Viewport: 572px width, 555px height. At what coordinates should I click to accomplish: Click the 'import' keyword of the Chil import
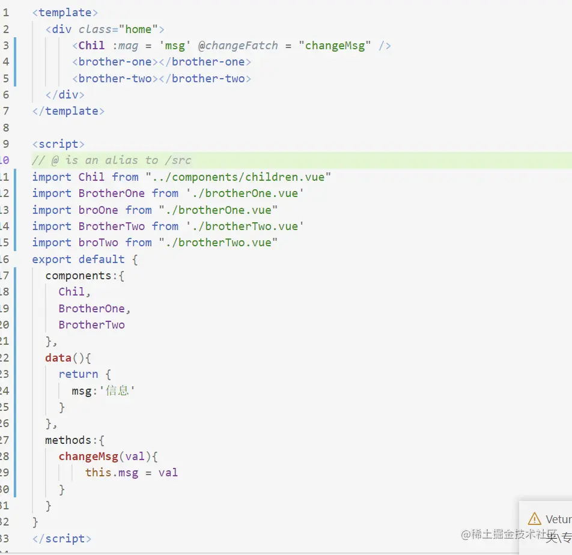tap(52, 177)
